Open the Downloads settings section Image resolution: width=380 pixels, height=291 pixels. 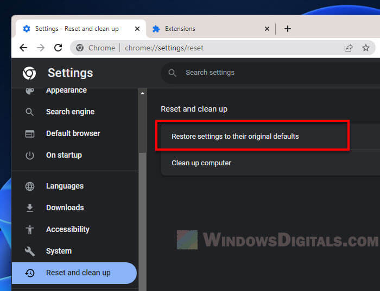[x=65, y=208]
